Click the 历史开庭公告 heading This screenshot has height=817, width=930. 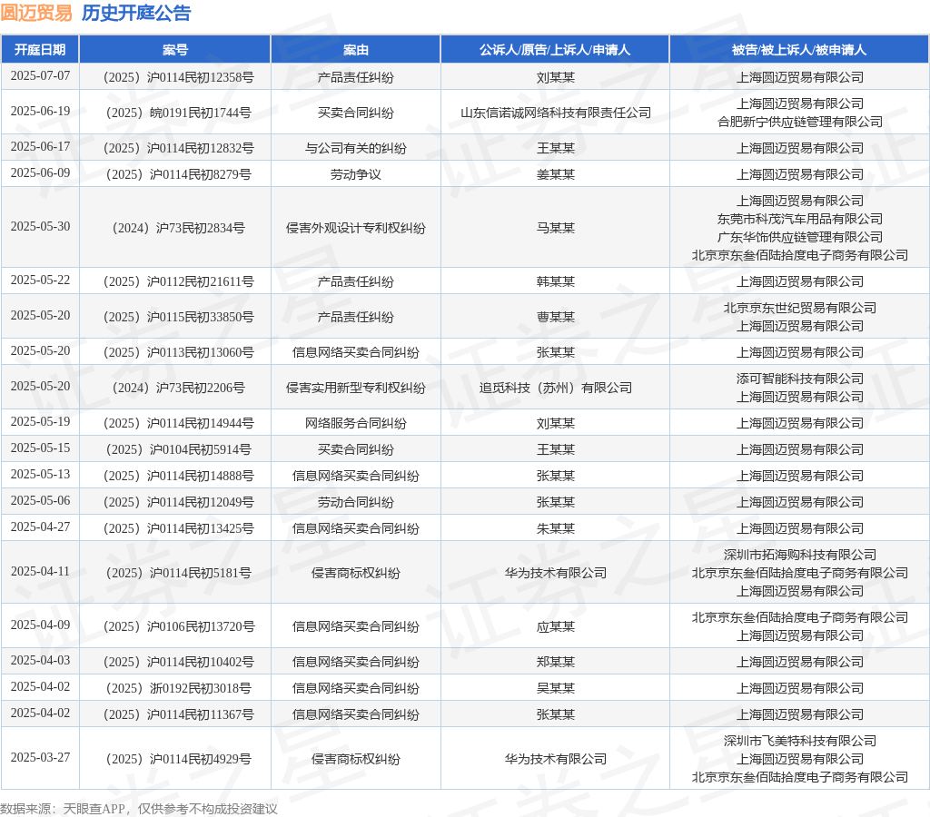(136, 13)
